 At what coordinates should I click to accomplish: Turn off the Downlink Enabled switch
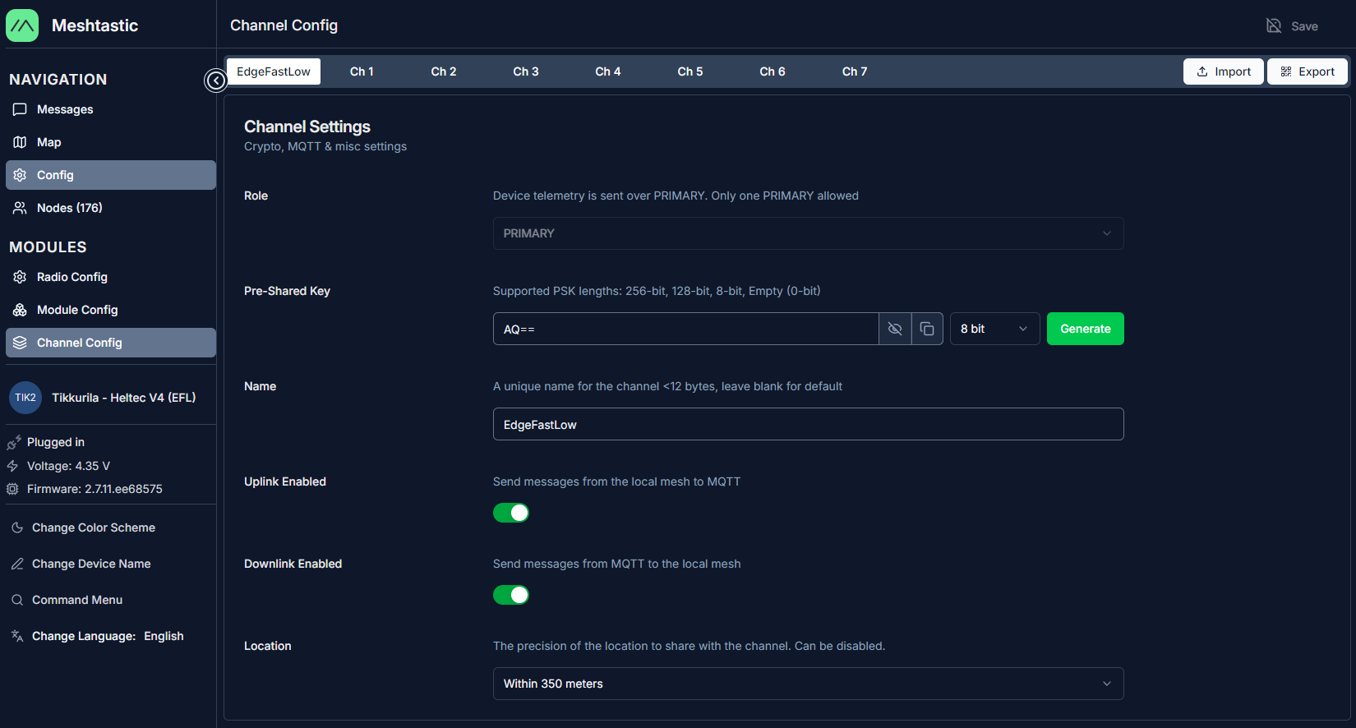[511, 595]
